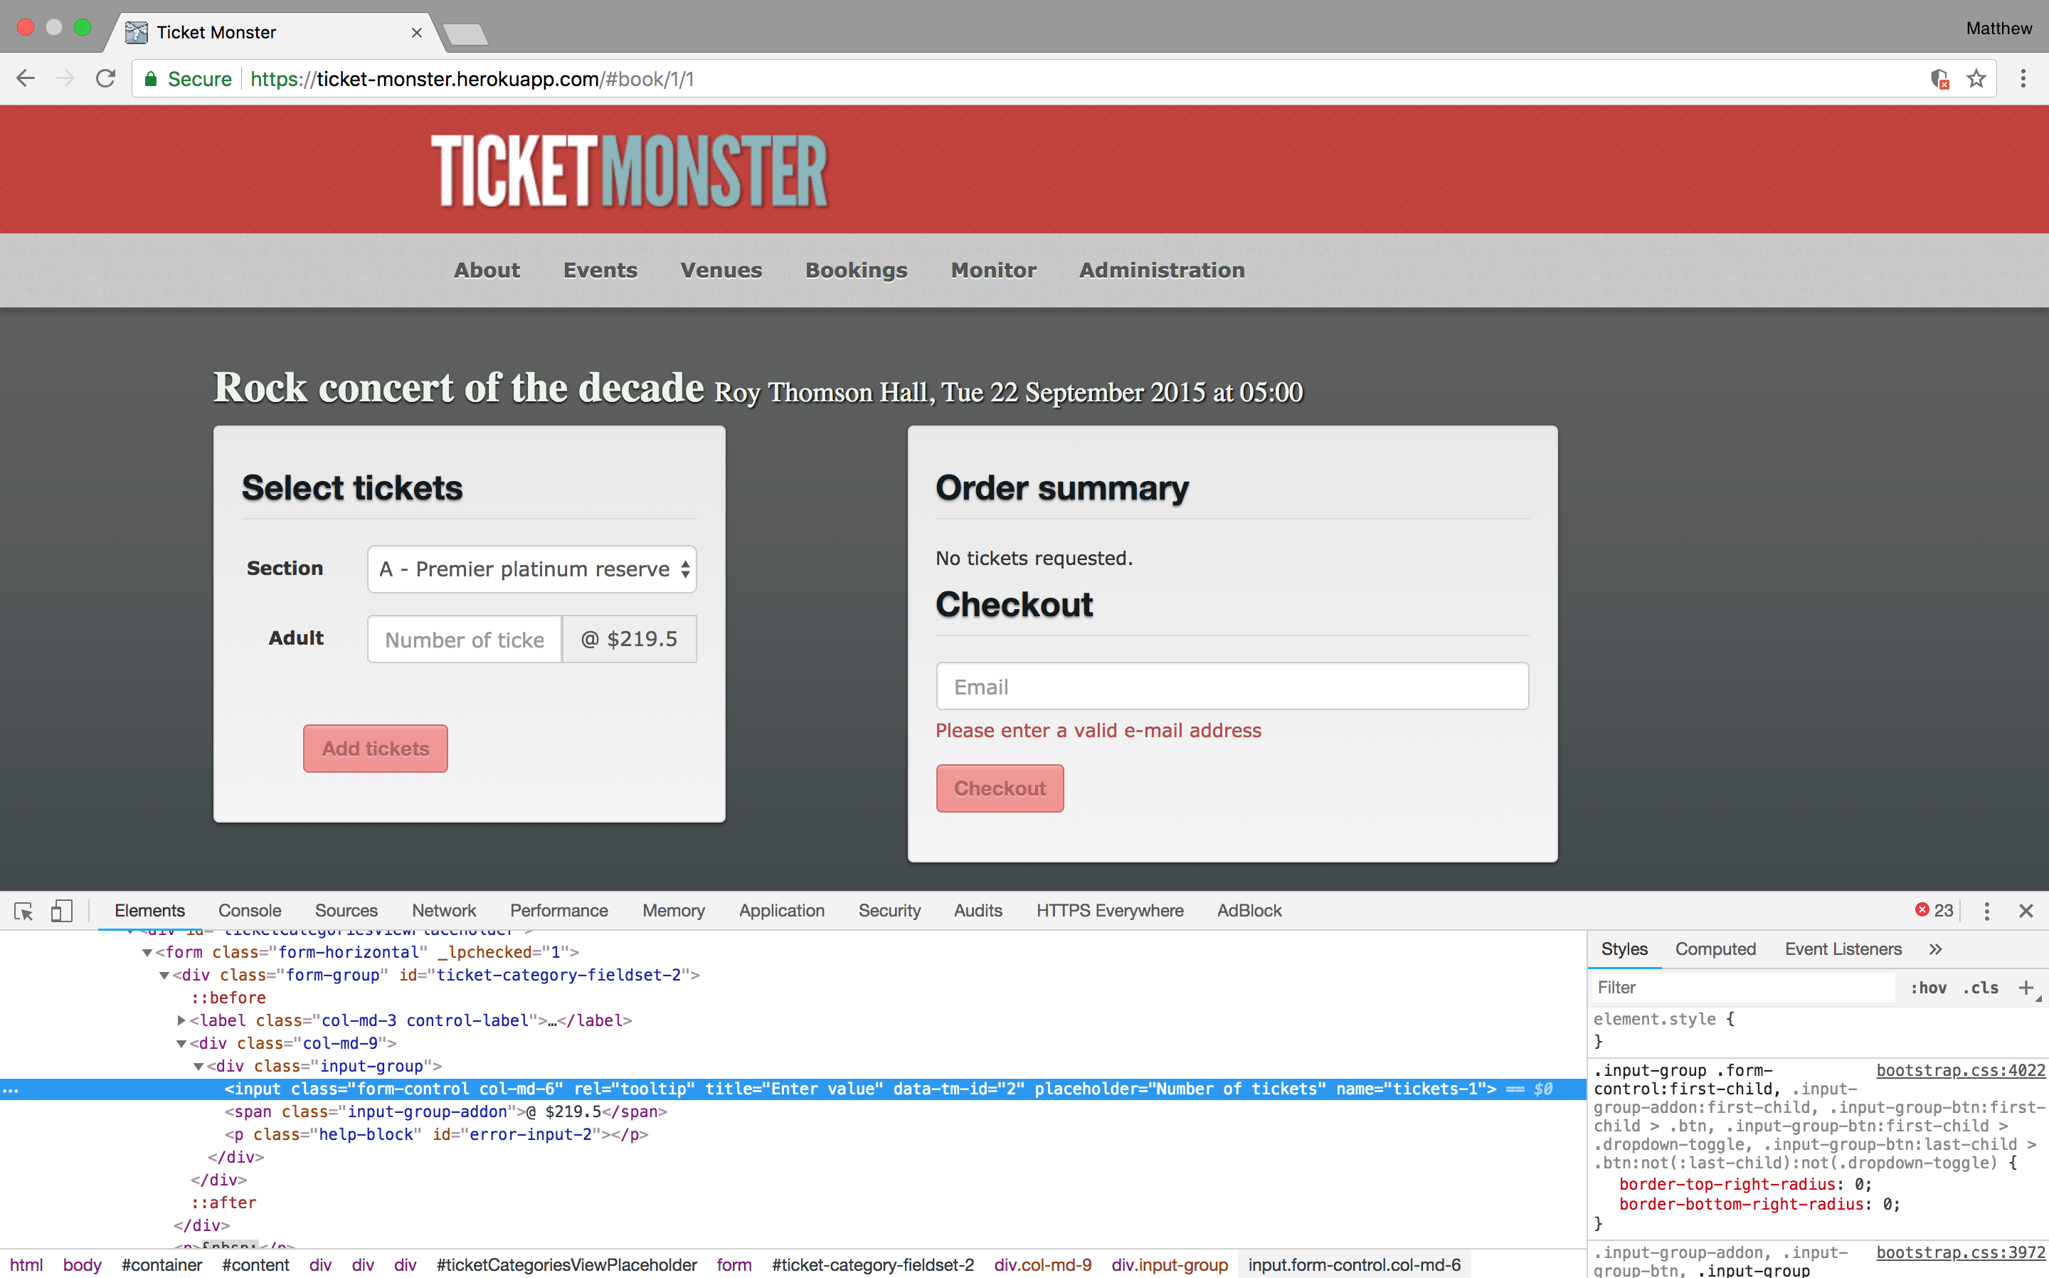Screen dimensions: 2049x1278
Task: Click the inspect element picker icon
Action: coord(23,911)
